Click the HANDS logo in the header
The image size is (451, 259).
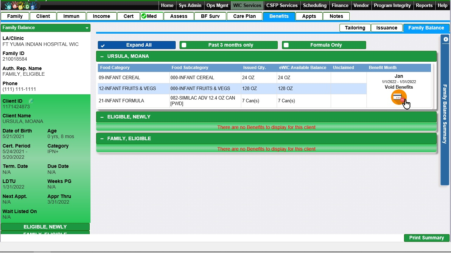click(20, 6)
